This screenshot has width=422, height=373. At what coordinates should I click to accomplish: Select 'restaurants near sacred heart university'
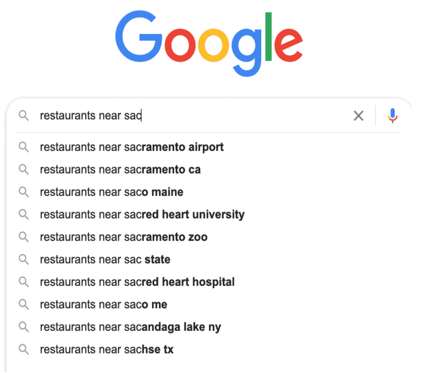[142, 214]
